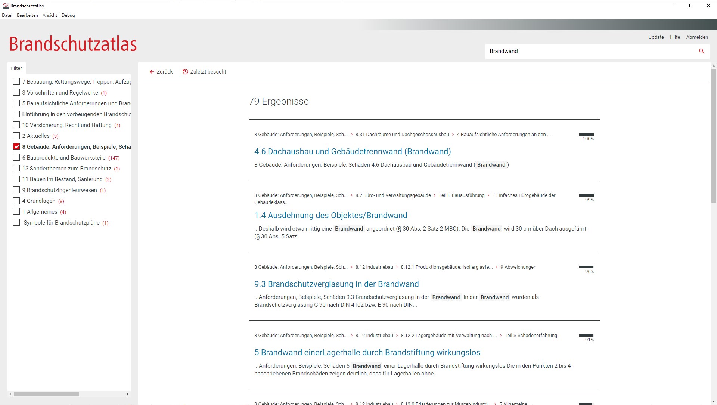Check the 6 Bauprodukte und Bauwerksteile filter
The width and height of the screenshot is (717, 405).
pyautogui.click(x=16, y=157)
